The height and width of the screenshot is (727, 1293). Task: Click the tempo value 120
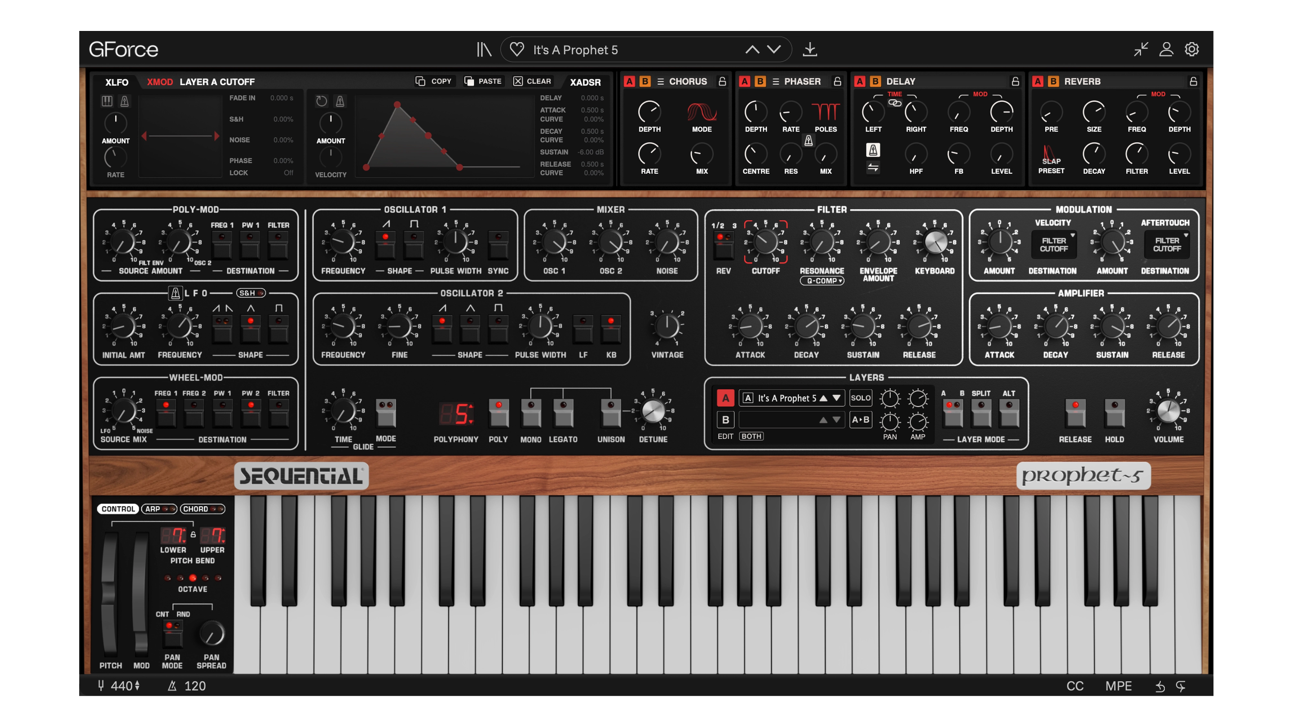(x=195, y=686)
